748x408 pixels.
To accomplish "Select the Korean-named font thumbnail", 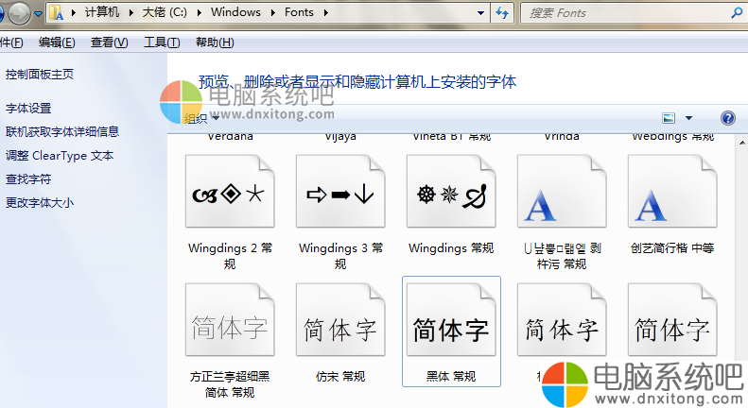I will [x=562, y=191].
